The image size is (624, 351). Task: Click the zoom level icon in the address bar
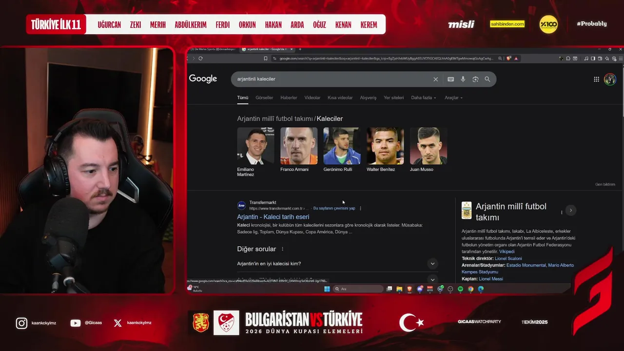500,58
